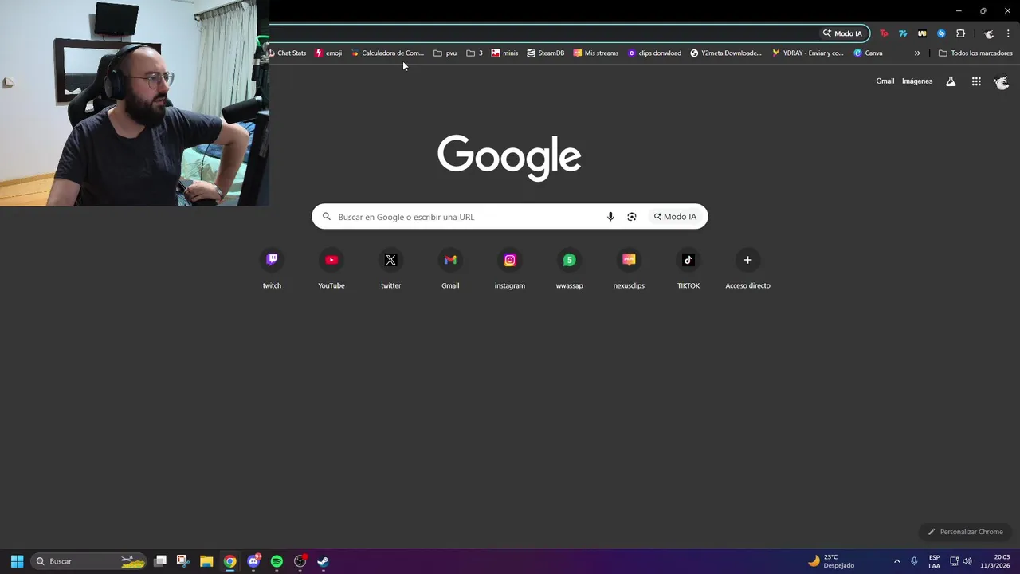Add a new shortcut with Acceso directo
The width and height of the screenshot is (1020, 574).
click(747, 269)
